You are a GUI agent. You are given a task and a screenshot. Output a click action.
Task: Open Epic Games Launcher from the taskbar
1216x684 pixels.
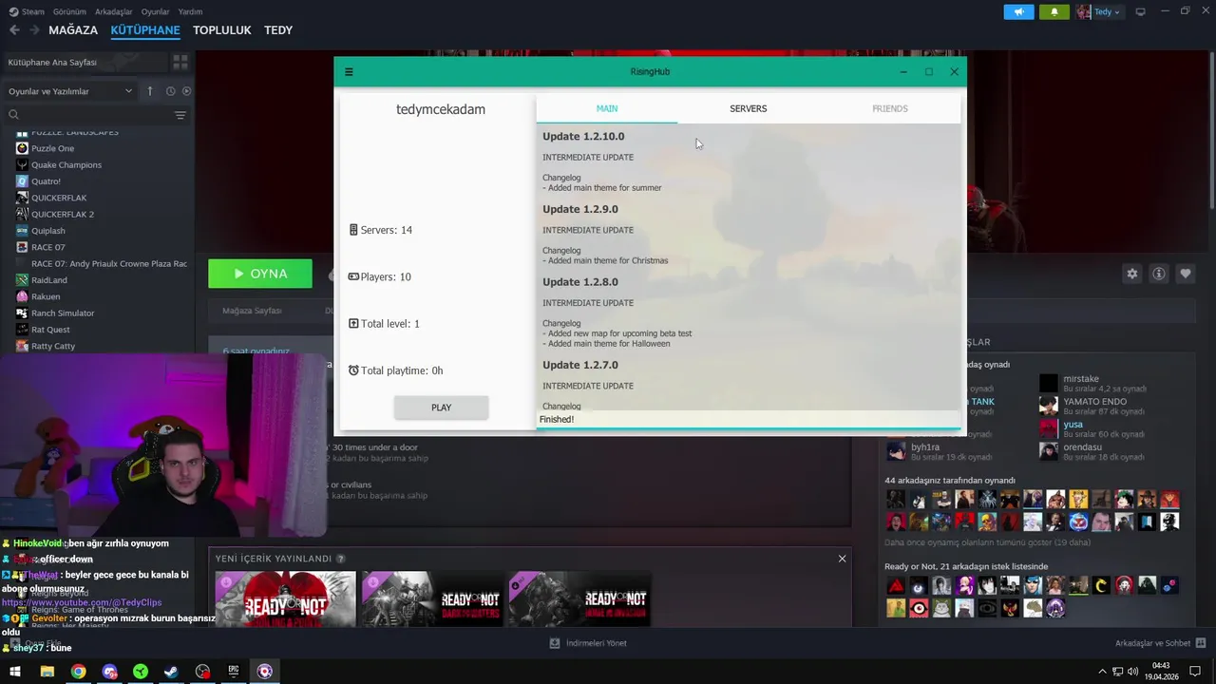[234, 672]
